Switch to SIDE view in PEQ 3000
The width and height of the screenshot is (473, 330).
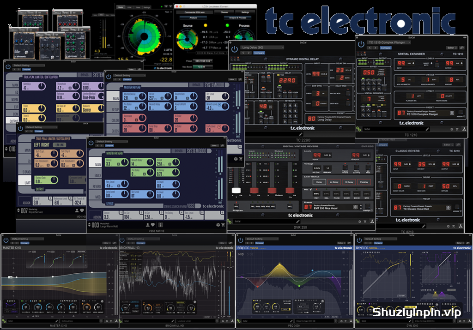(x=250, y=254)
